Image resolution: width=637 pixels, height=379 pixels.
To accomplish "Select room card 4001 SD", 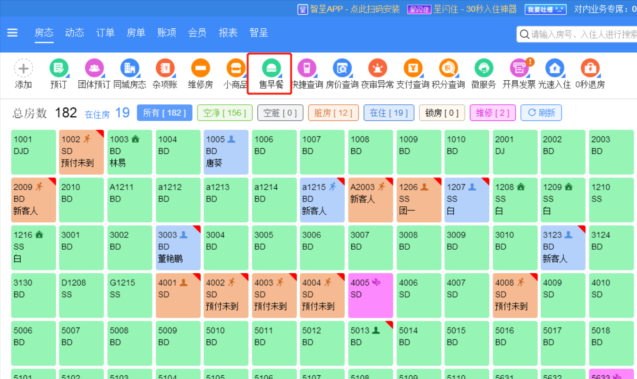I will pos(178,296).
